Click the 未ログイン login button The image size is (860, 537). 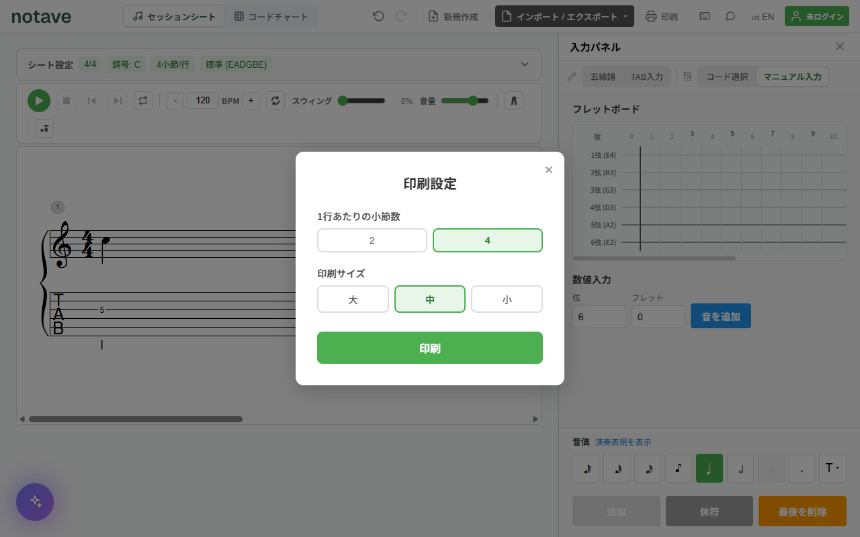coord(817,16)
